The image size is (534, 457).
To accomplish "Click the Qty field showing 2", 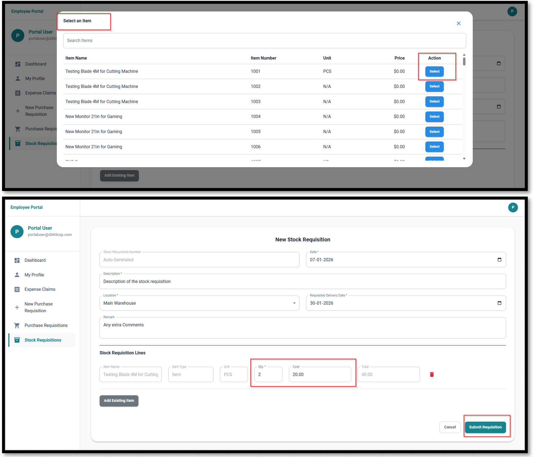I will click(x=268, y=374).
